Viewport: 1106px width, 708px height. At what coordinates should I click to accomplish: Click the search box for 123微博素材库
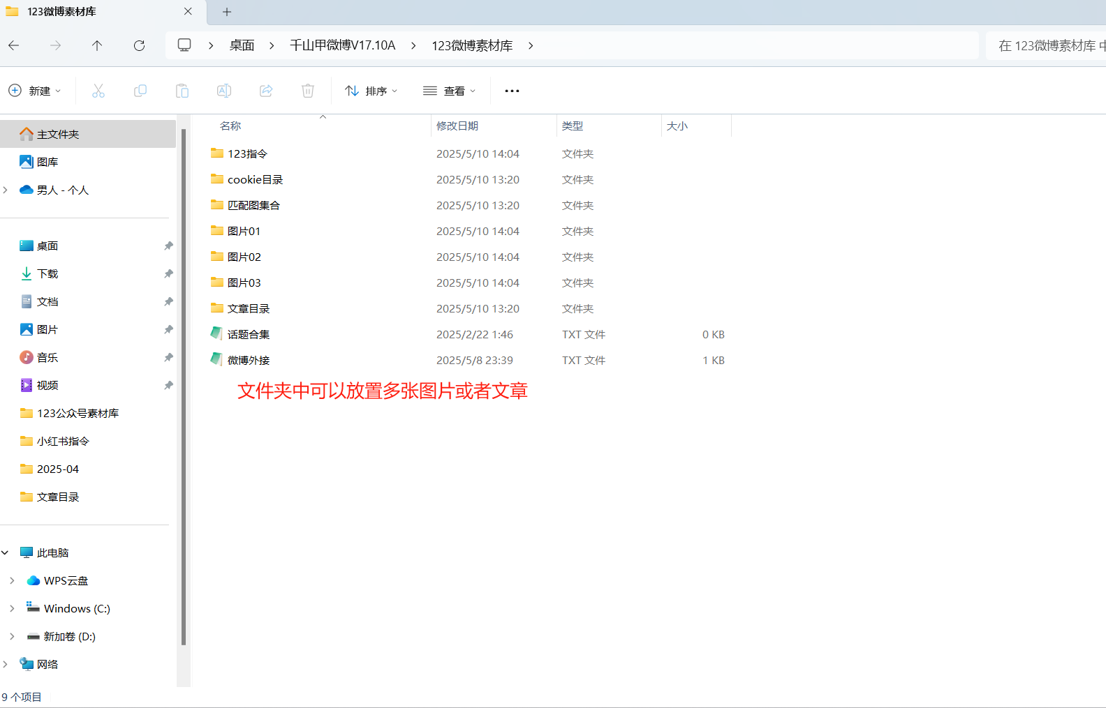[1047, 45]
